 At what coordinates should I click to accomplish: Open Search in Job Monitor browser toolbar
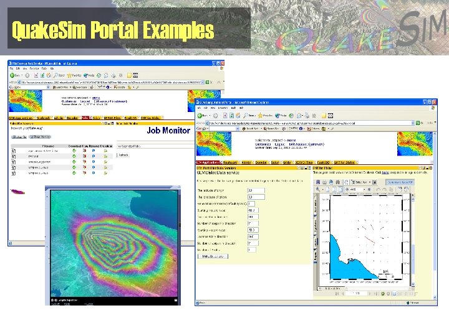pyautogui.click(x=59, y=75)
